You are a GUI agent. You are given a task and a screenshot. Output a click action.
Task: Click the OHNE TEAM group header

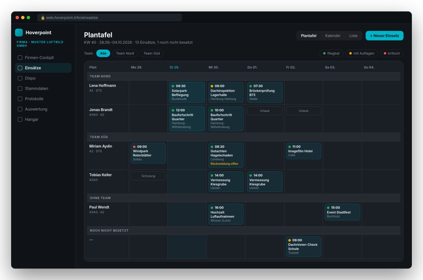[x=244, y=198]
